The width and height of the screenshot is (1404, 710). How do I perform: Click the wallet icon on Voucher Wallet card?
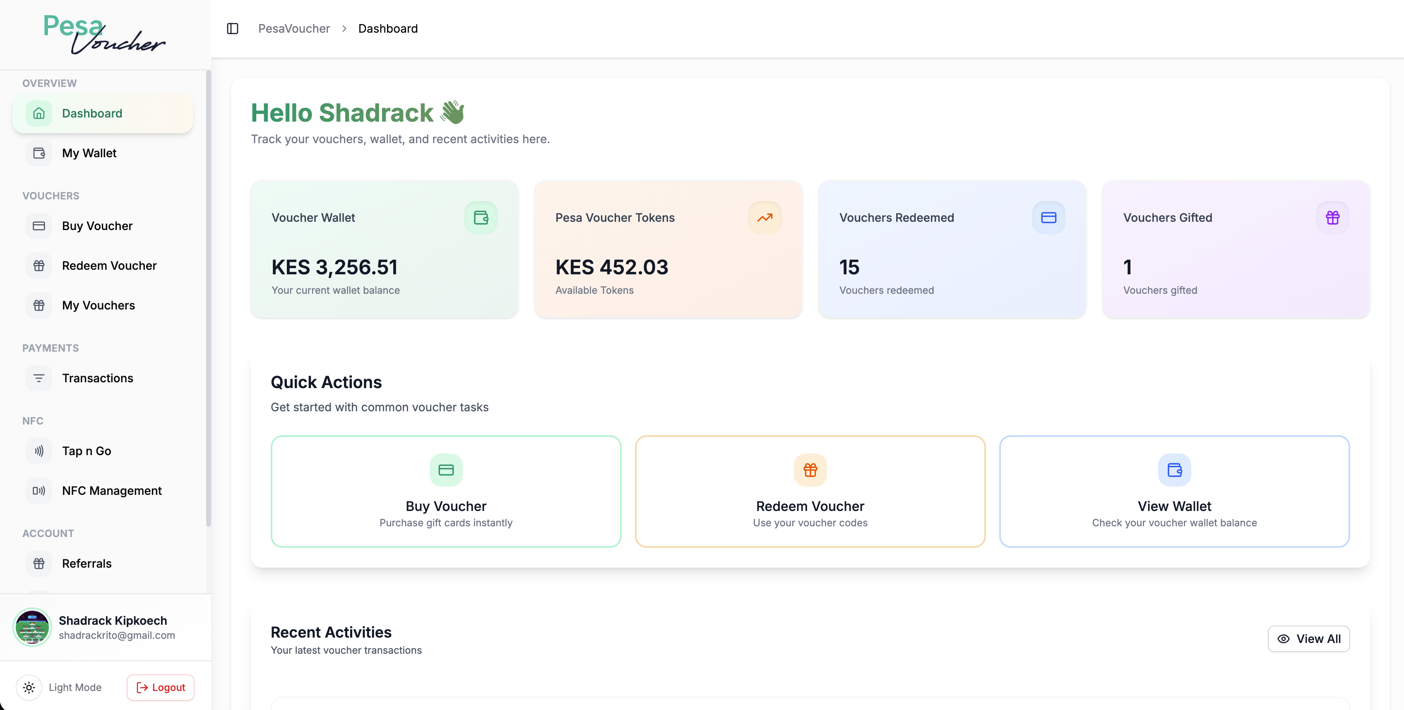tap(481, 217)
